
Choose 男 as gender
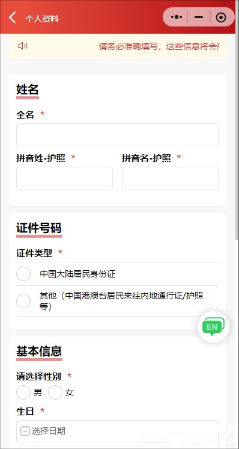click(23, 392)
